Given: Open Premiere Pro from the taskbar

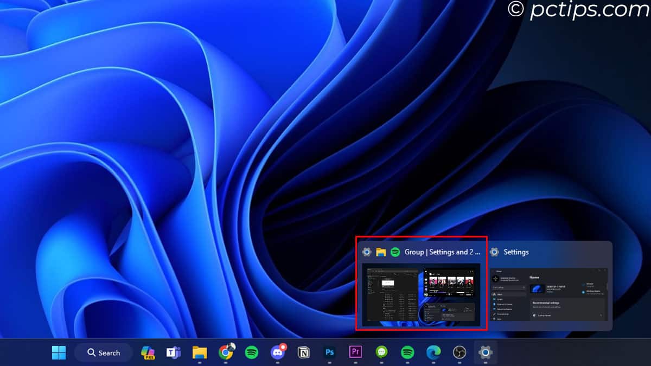Looking at the screenshot, I should click(x=355, y=352).
